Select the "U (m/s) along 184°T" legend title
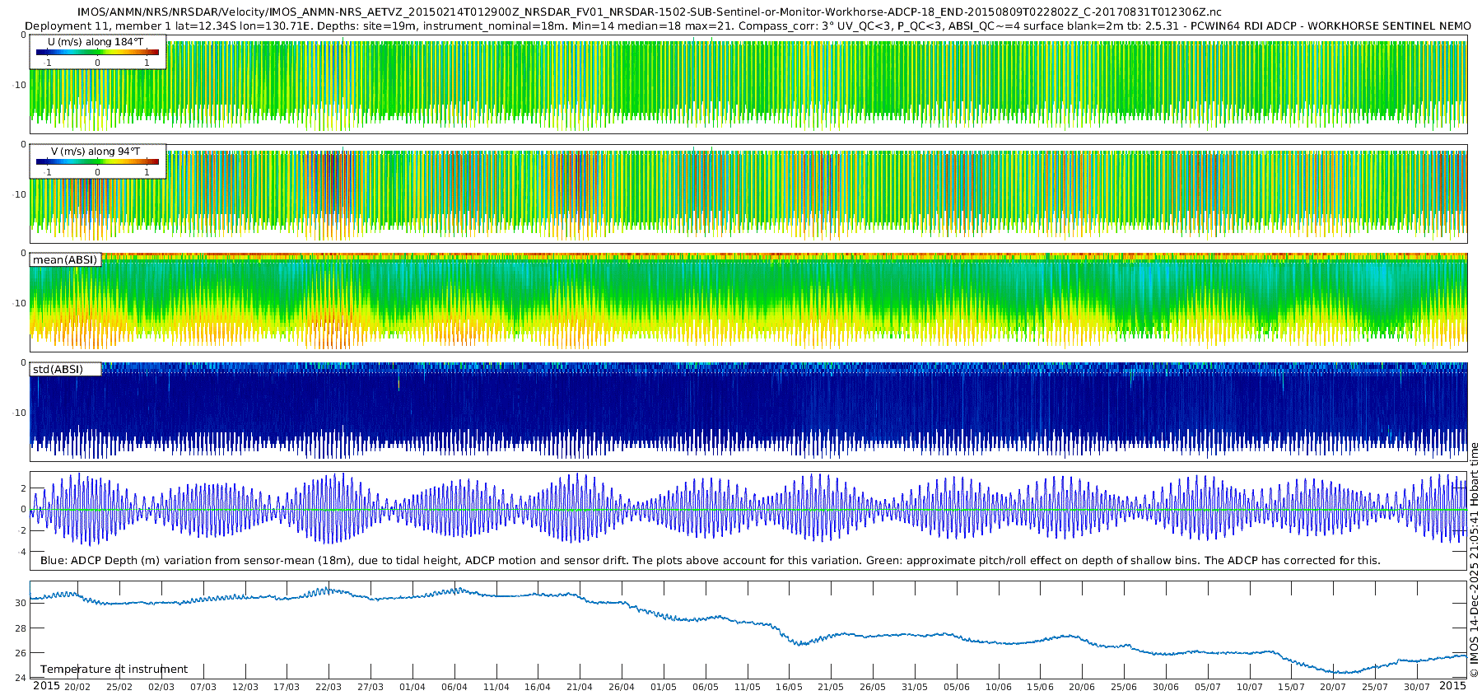The width and height of the screenshot is (1482, 700). (95, 42)
